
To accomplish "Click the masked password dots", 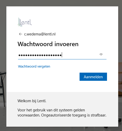I will [40, 55].
